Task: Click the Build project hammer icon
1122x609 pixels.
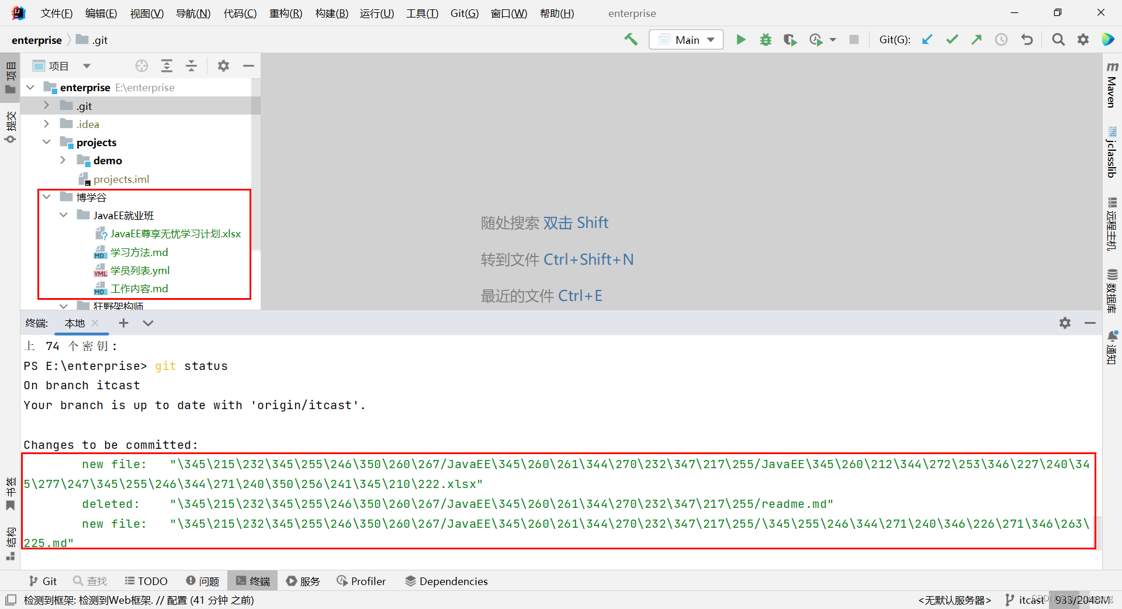Action: [x=631, y=40]
